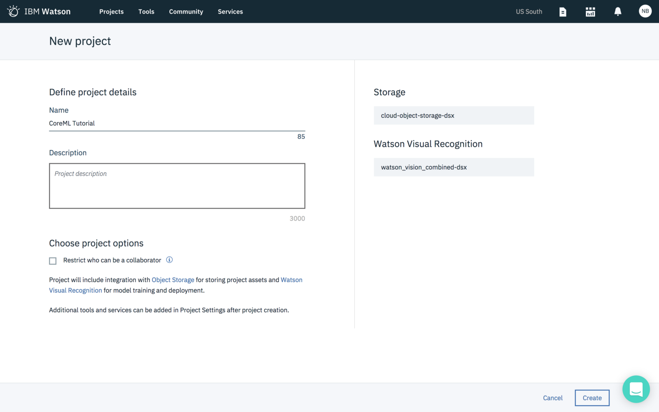Open the chat support bubble
The width and height of the screenshot is (659, 412).
636,389
